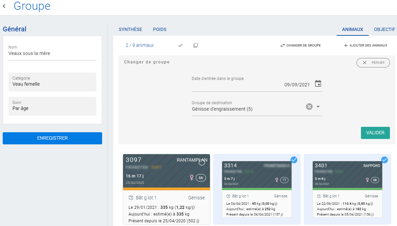Open the POIDS tab
397x226 pixels.
(x=160, y=29)
